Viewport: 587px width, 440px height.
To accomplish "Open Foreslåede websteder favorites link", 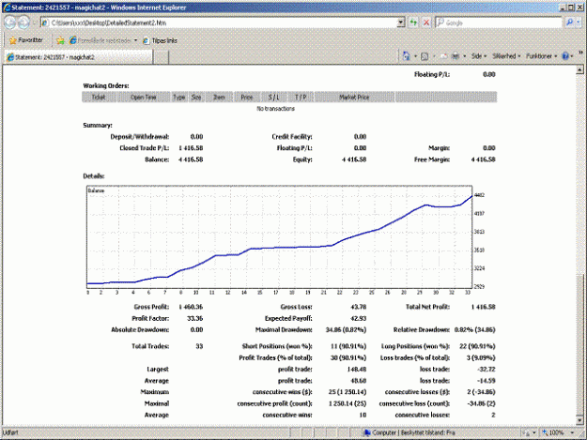I will (x=100, y=40).
